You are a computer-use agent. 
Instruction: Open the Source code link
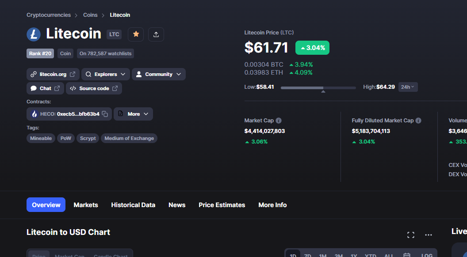click(x=94, y=88)
